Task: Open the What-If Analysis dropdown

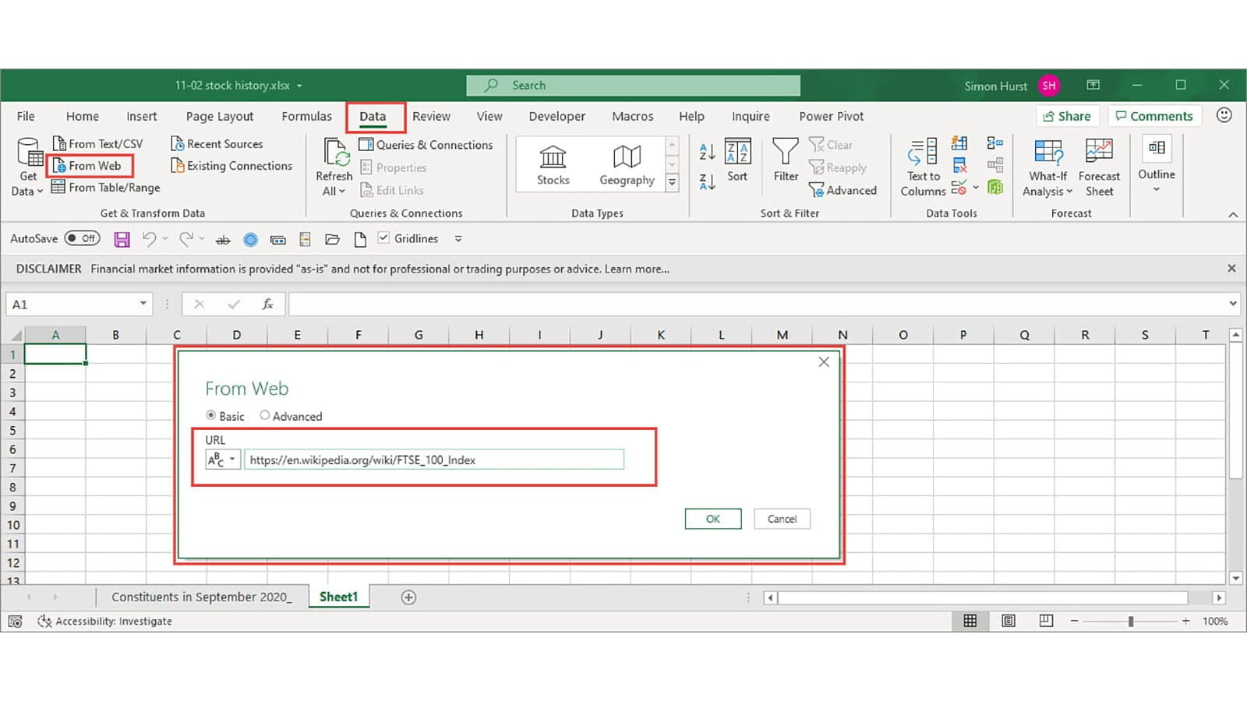Action: (1047, 167)
